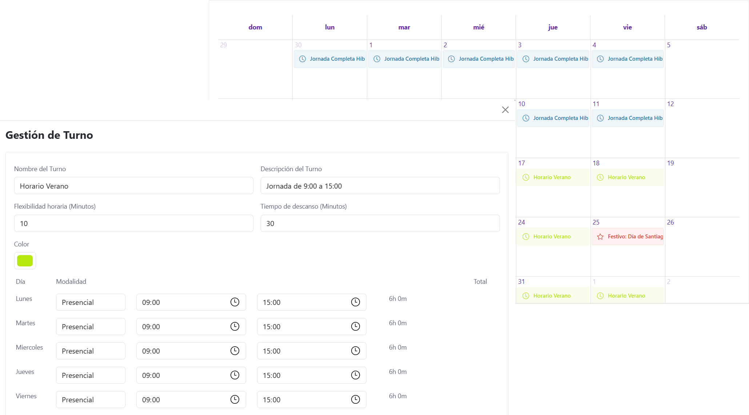The width and height of the screenshot is (749, 415).
Task: Open the Horario Verano shift on day 24
Action: click(553, 237)
